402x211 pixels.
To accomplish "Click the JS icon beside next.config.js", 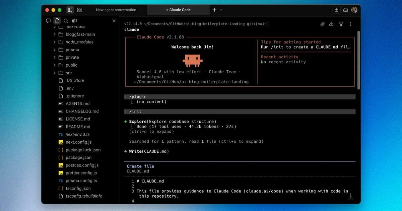I will point(61,142).
